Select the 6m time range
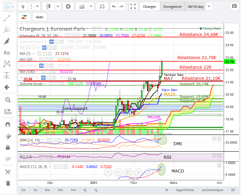This screenshot has width=241, height=195. pyautogui.click(x=47, y=190)
